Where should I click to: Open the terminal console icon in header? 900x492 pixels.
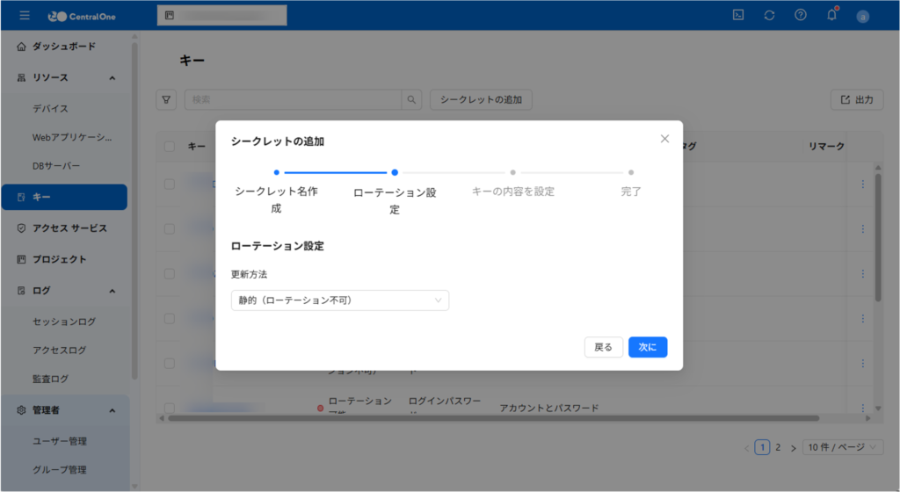pyautogui.click(x=739, y=15)
